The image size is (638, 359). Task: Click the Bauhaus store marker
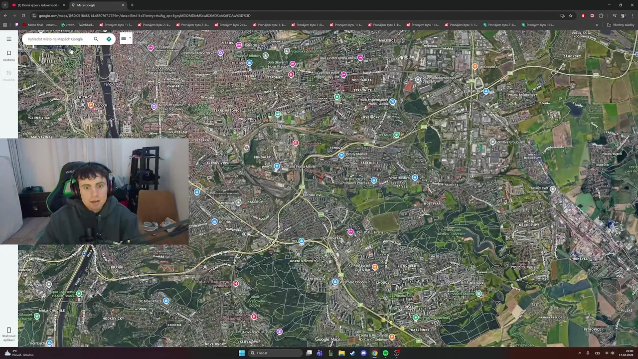coord(197,192)
